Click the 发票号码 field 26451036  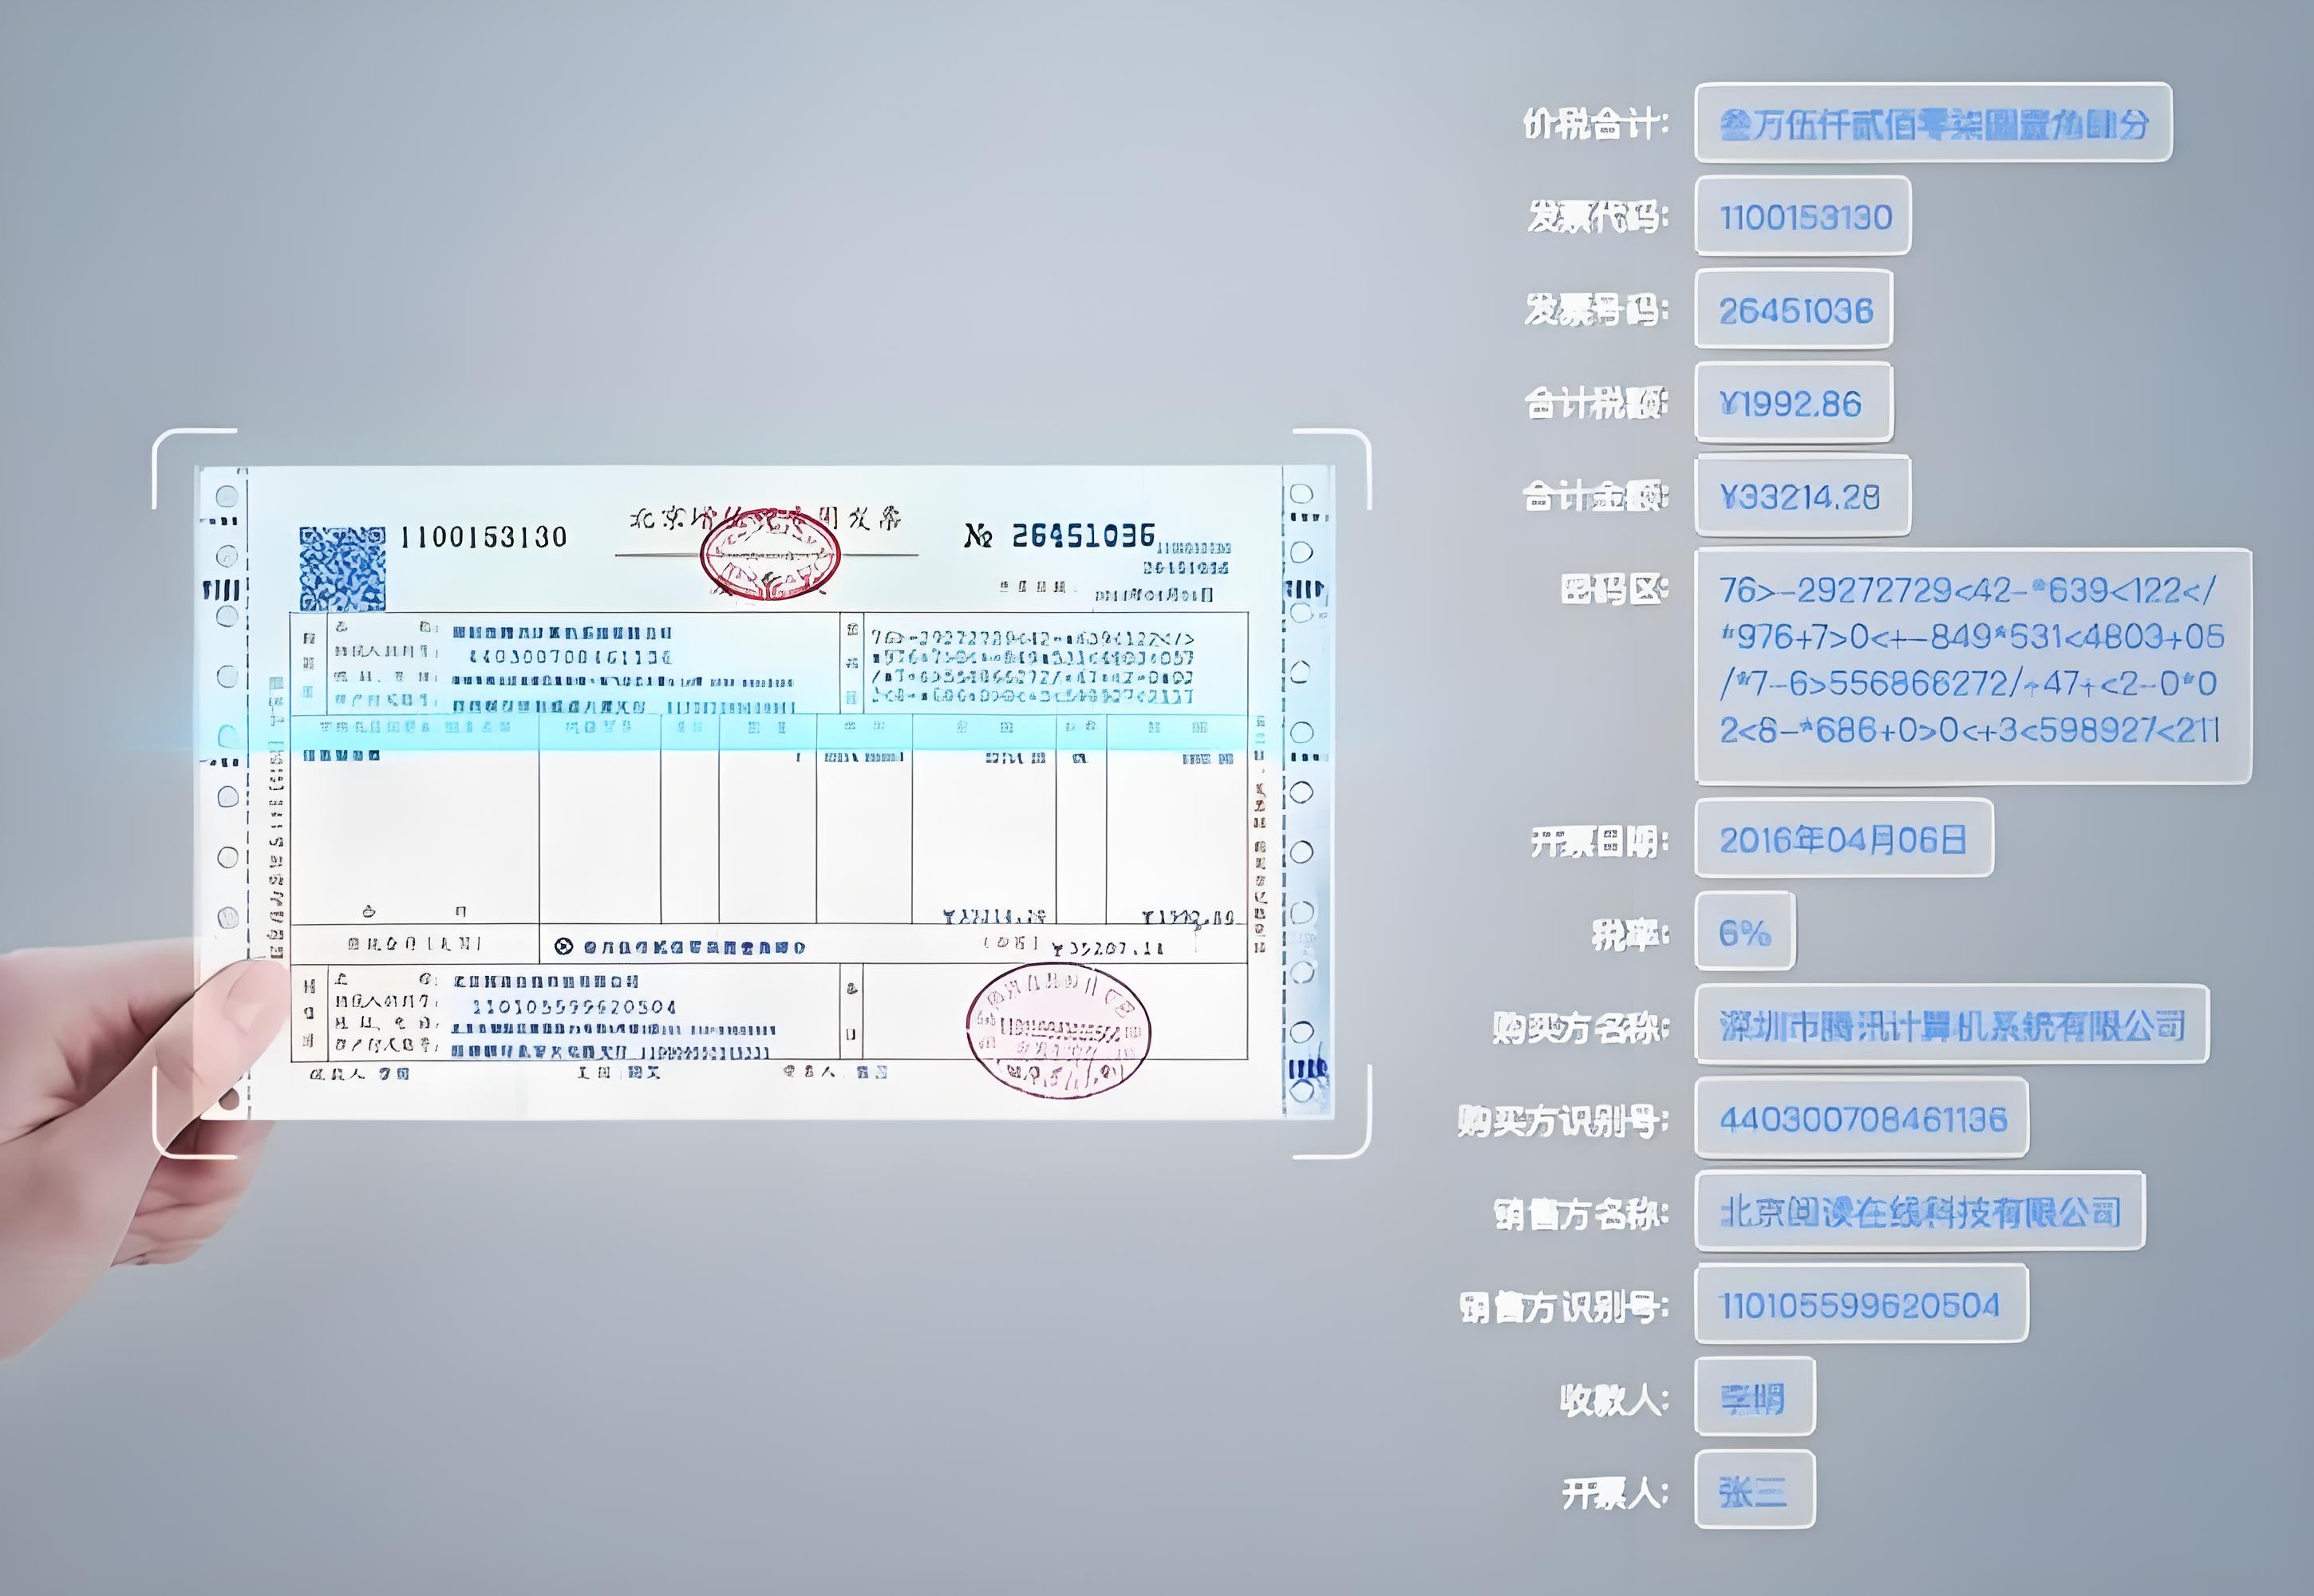click(1794, 309)
